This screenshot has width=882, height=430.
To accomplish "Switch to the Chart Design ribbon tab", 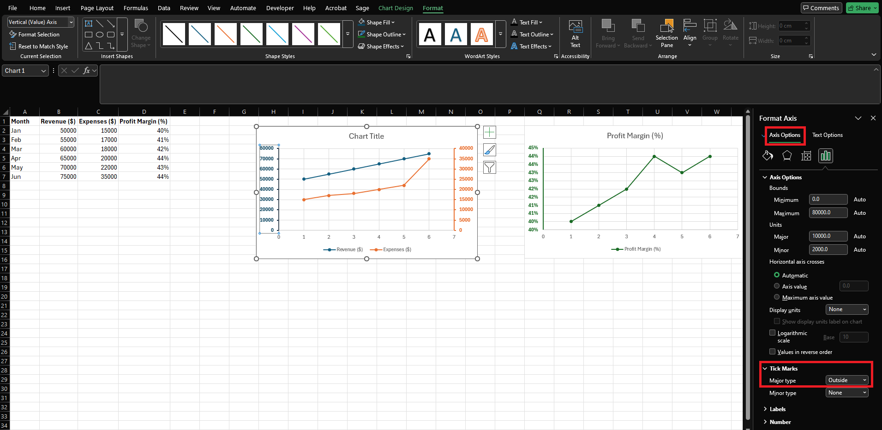I will (x=395, y=8).
